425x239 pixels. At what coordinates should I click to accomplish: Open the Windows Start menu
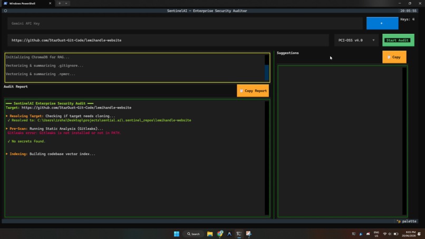click(x=177, y=234)
